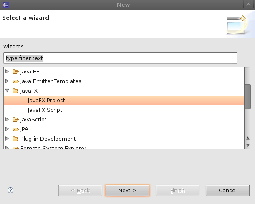The image size is (255, 204).
Task: Select the Java EE label
Action: (x=30, y=72)
